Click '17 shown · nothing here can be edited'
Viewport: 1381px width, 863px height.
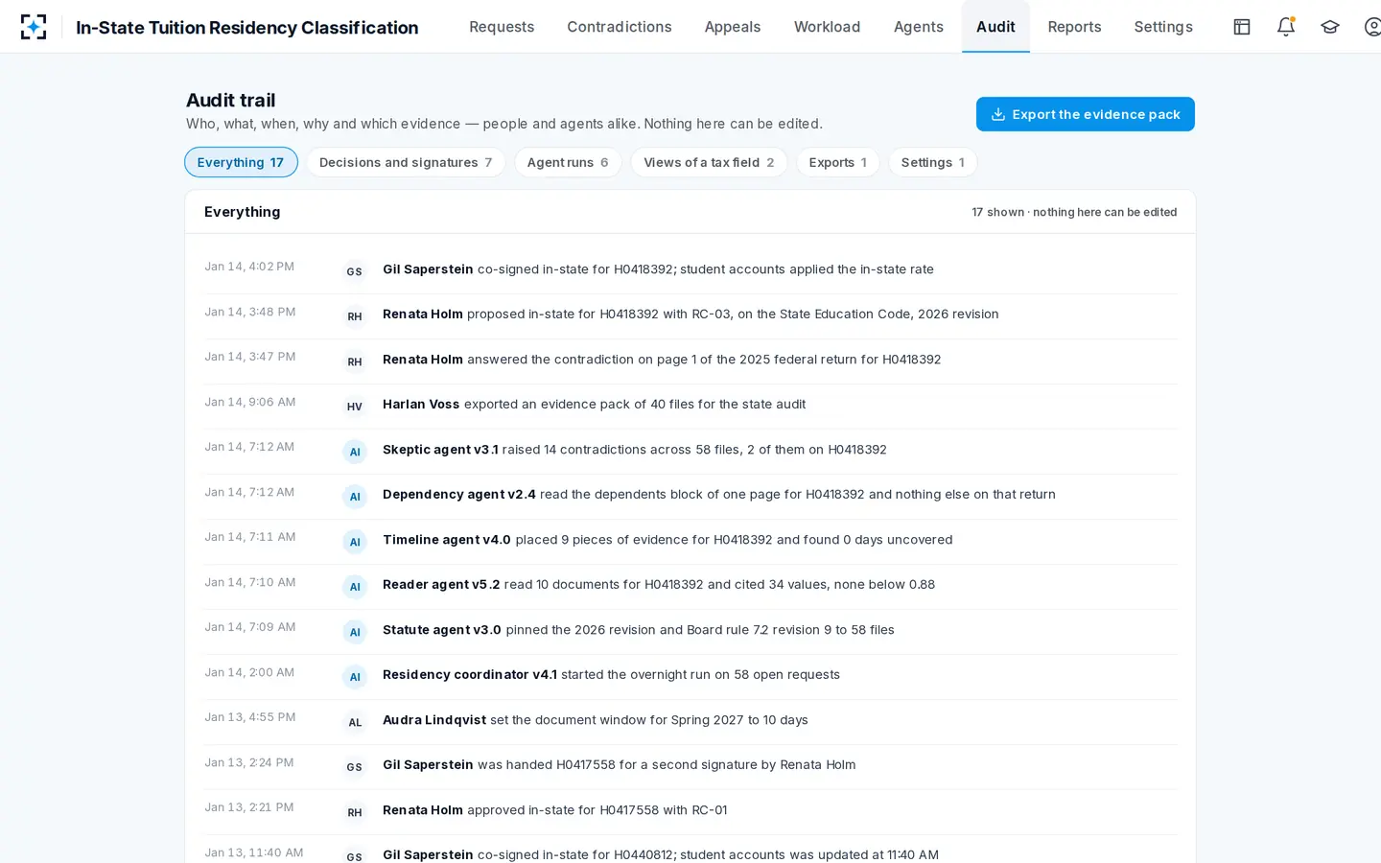coord(1074,212)
